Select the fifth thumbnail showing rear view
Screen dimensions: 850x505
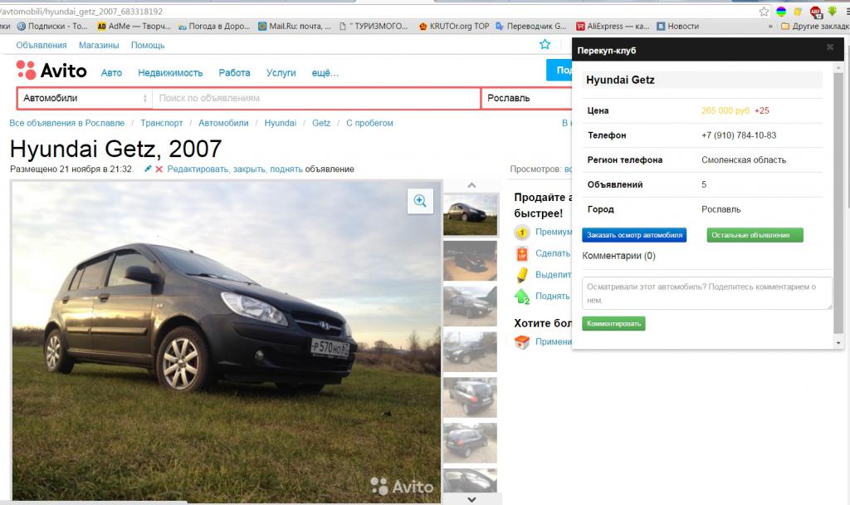coord(470,398)
